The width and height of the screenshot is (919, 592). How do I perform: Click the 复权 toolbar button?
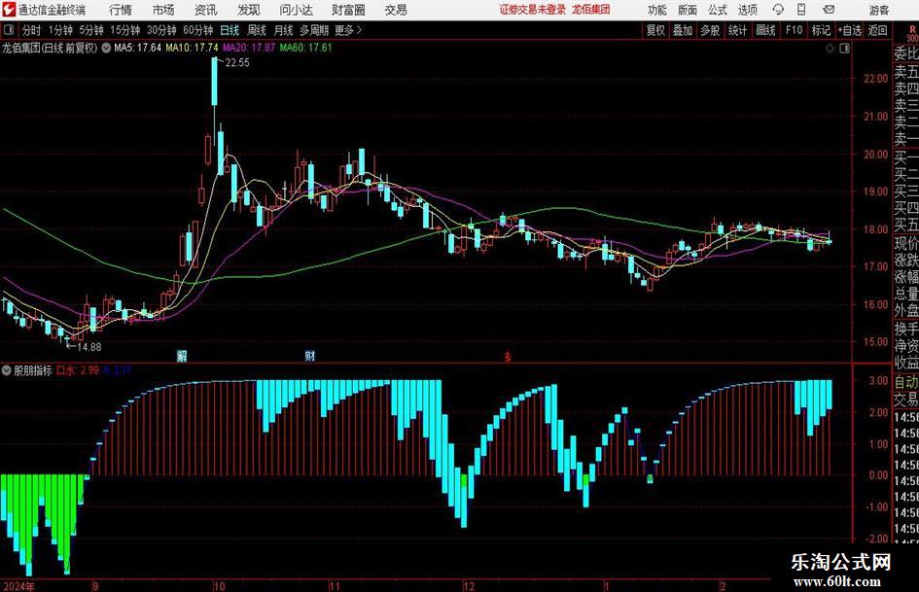pos(655,30)
